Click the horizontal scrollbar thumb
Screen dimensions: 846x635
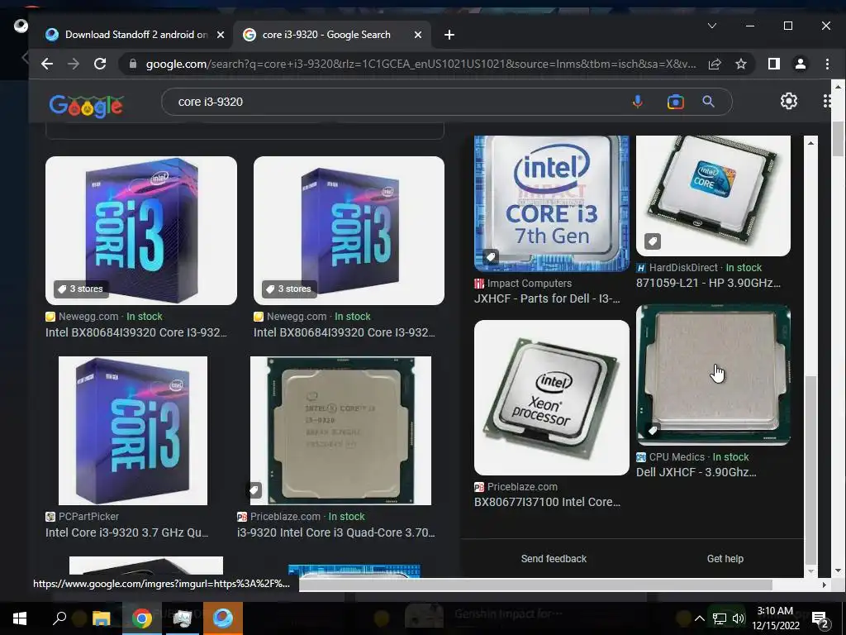535,585
